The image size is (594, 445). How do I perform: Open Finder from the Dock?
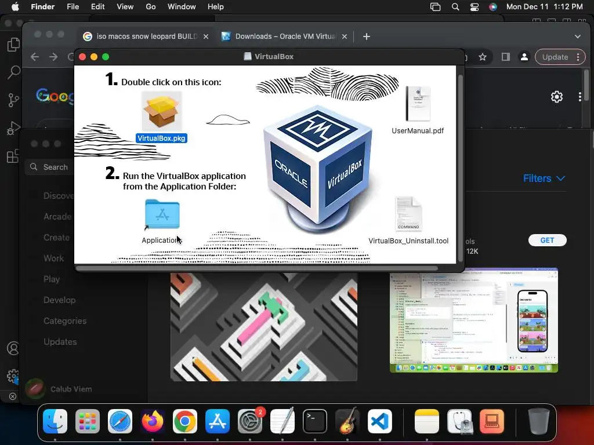[55, 421]
